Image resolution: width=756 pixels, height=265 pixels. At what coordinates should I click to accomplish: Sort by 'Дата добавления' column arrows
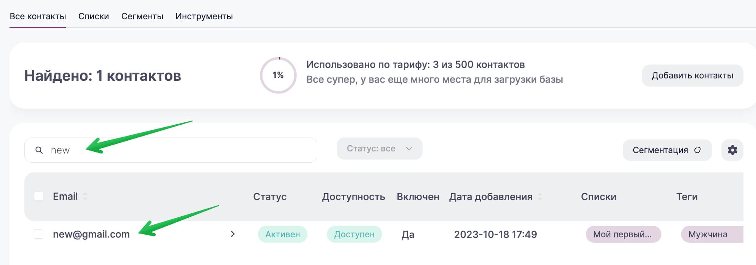(x=540, y=196)
